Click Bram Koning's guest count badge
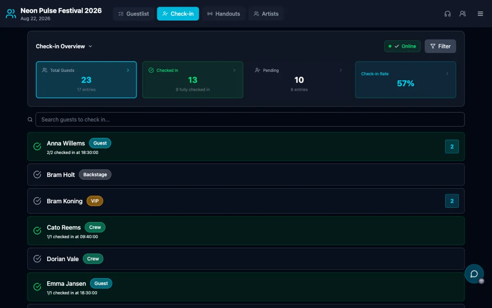 (452, 201)
